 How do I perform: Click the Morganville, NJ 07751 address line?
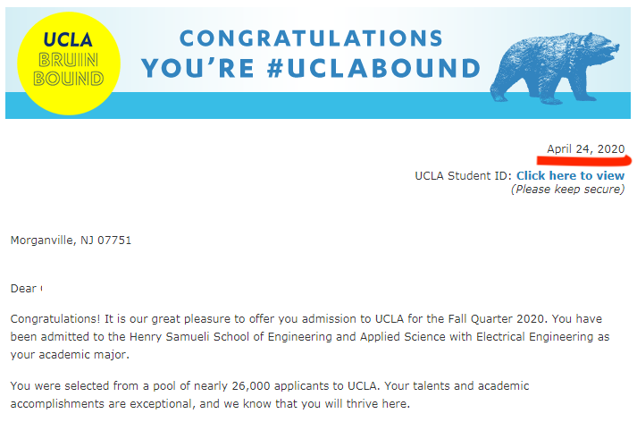click(x=71, y=241)
